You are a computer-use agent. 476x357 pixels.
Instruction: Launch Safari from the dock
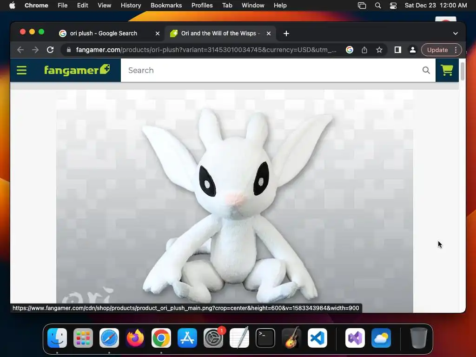[109, 338]
